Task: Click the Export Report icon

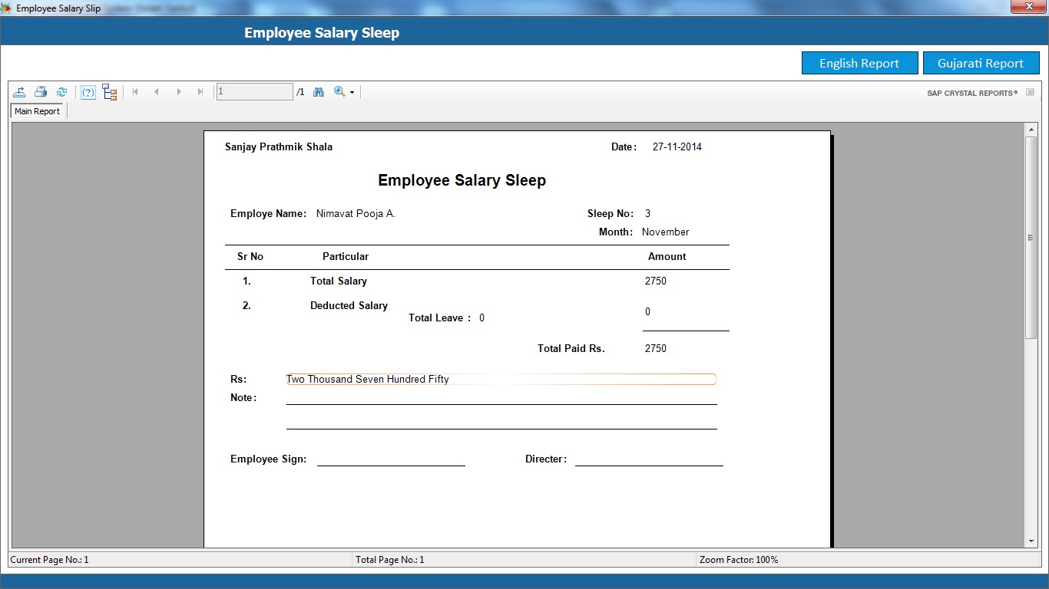Action: (19, 92)
